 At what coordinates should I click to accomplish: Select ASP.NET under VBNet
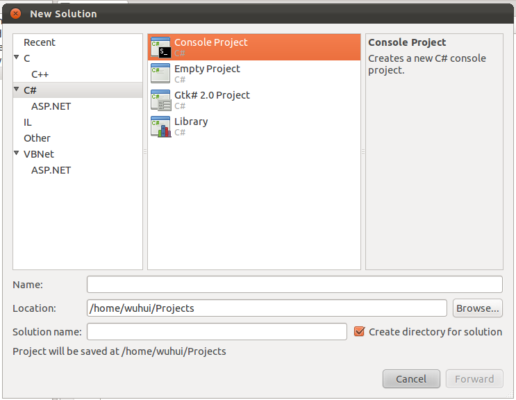[51, 170]
